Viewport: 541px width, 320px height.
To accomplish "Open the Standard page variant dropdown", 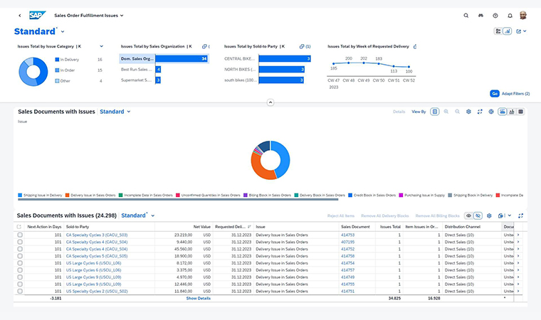I will (63, 32).
